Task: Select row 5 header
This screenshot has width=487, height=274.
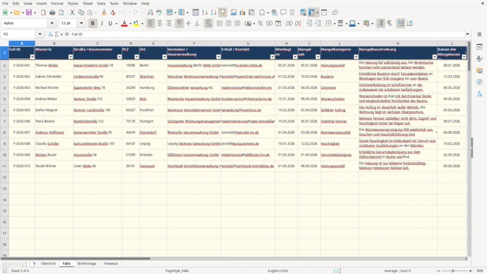Action: [4, 99]
